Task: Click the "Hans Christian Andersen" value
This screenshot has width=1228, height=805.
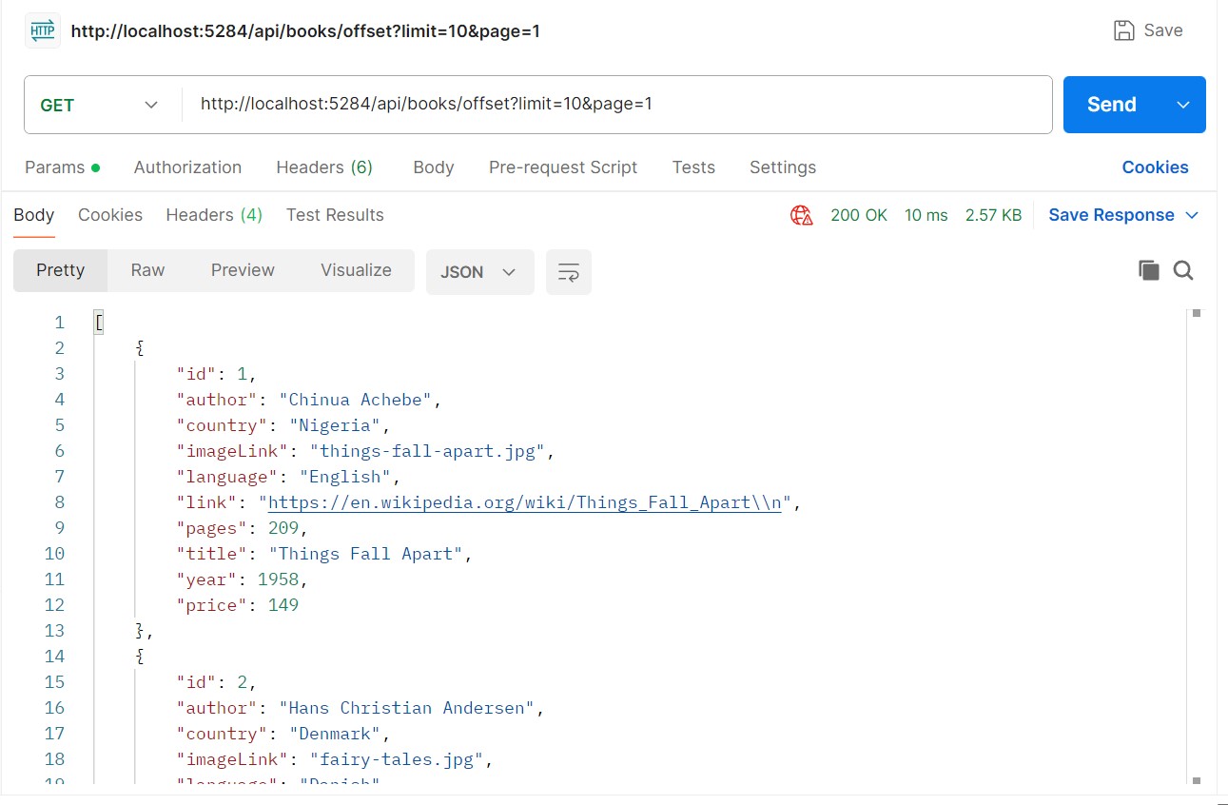Action: [407, 708]
